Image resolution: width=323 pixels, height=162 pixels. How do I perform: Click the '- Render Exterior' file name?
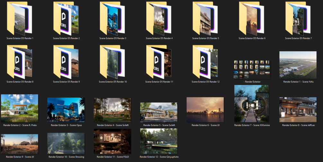tap(252, 82)
